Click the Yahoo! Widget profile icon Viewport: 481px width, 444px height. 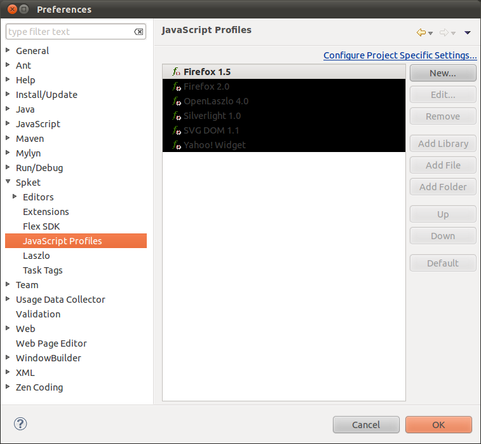coord(177,145)
